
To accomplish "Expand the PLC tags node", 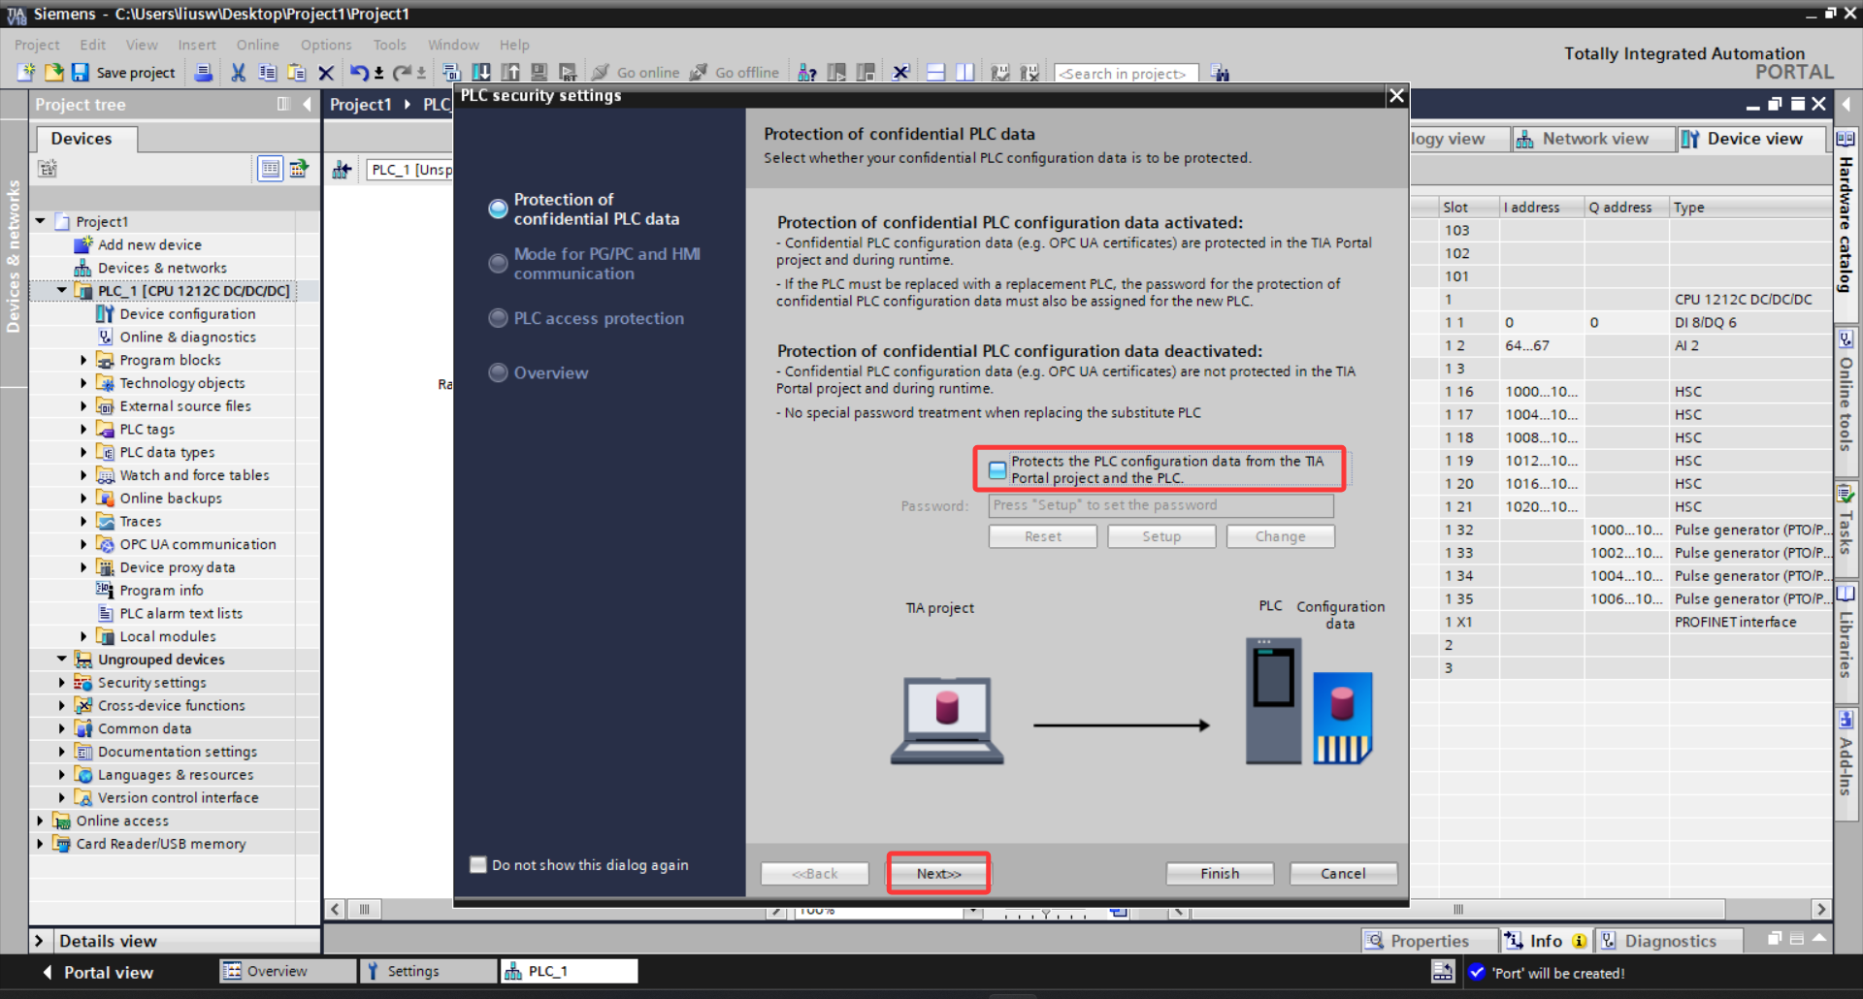I will tap(83, 429).
